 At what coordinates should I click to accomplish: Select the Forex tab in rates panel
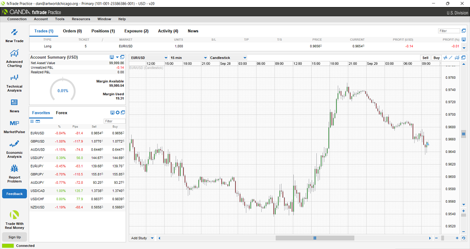click(x=62, y=113)
